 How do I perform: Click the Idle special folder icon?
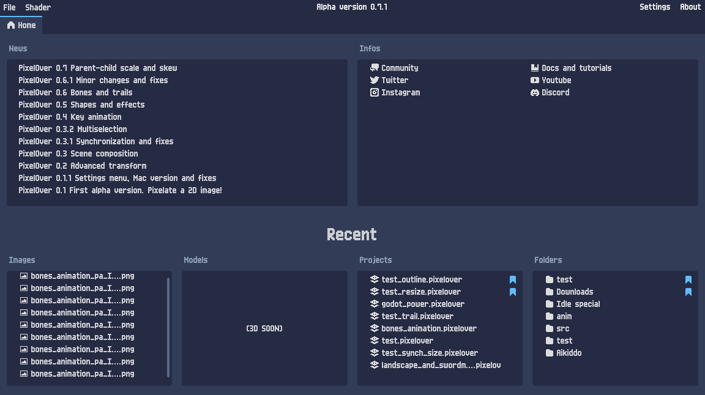550,304
